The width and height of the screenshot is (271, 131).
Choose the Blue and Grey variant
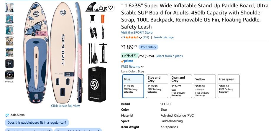coord(157,86)
